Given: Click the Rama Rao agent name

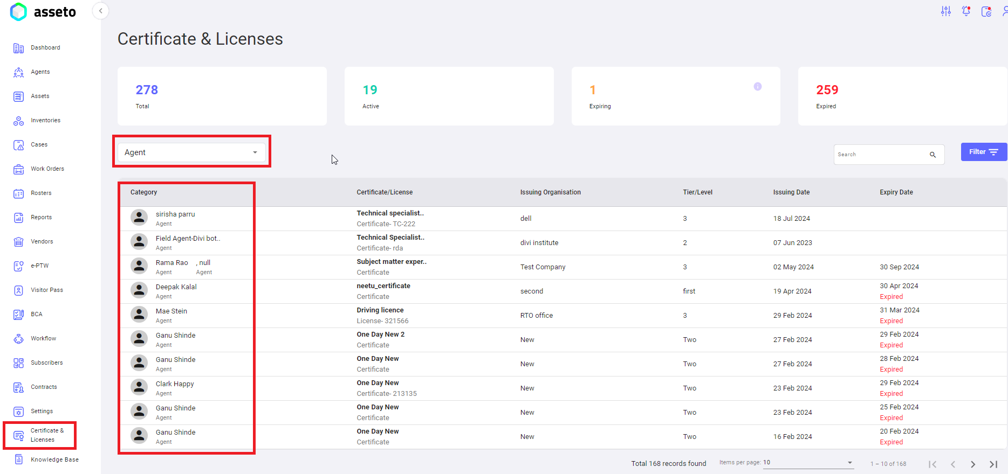Looking at the screenshot, I should (x=172, y=263).
